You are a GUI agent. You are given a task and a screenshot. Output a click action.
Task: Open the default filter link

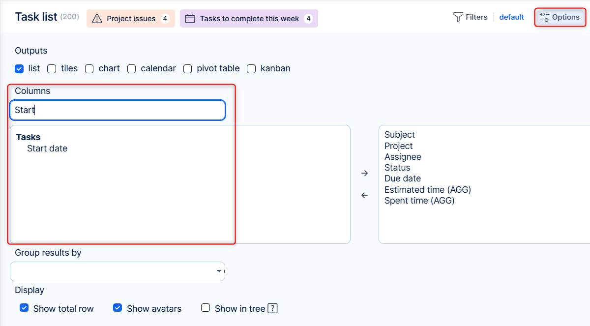tap(511, 17)
